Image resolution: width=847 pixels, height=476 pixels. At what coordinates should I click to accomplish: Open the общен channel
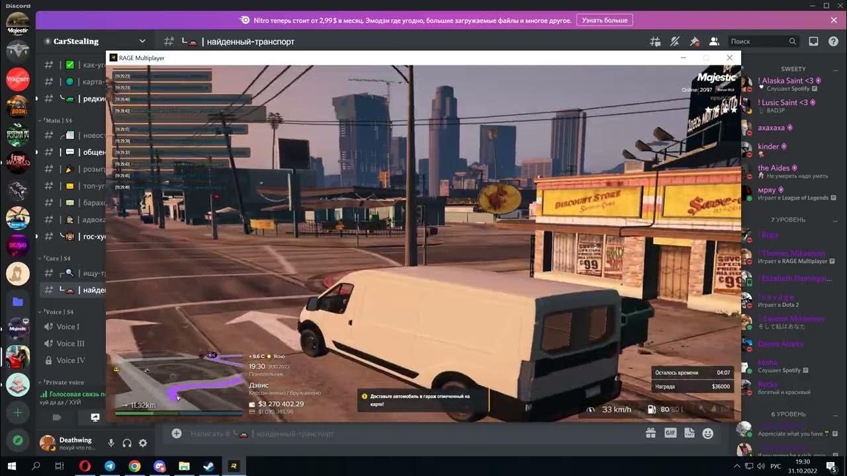tap(72, 152)
